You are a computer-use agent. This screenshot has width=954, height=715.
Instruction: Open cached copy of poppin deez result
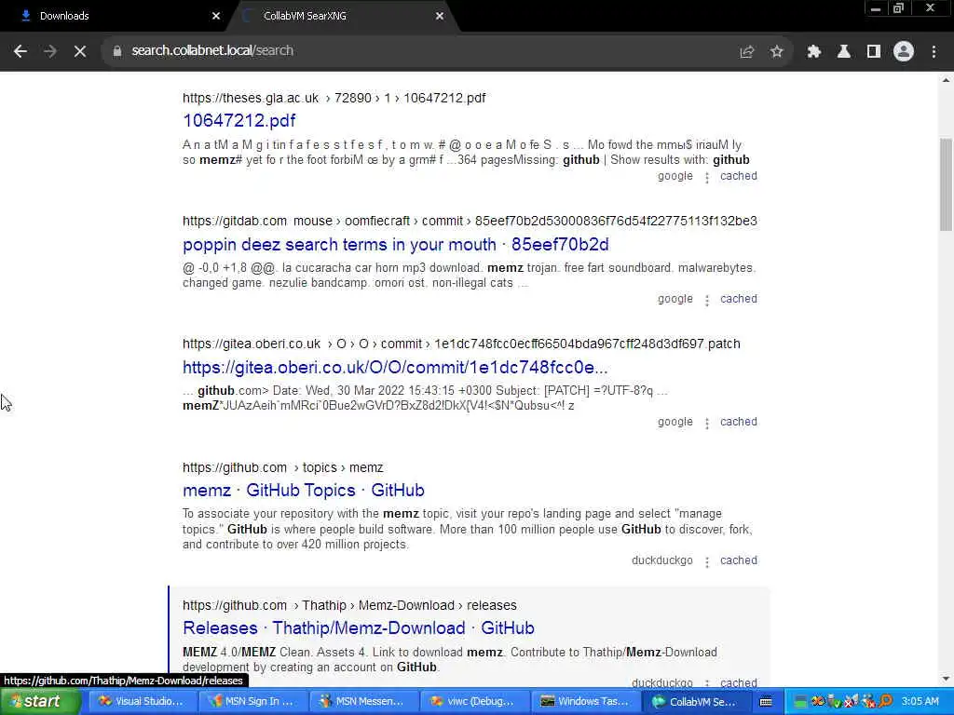point(739,299)
